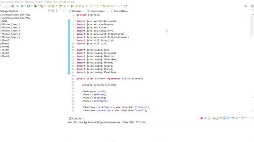Image resolution: width=254 pixels, height=142 pixels.
Task: Click the Search flashlight icon in toolbar
Action: click(64, 6)
